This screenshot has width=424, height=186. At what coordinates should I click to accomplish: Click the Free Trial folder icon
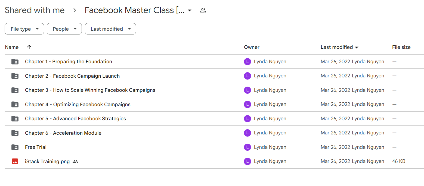[x=15, y=147]
